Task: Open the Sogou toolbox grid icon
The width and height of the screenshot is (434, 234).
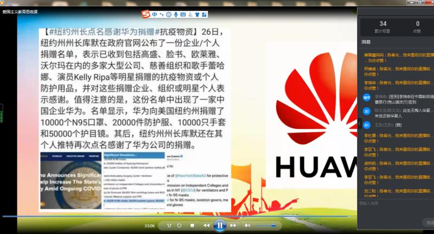Action: click(205, 14)
